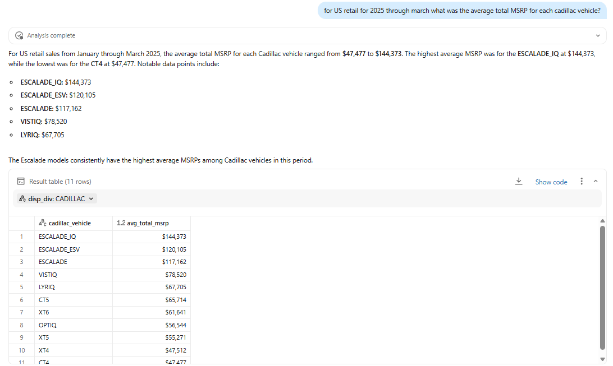Viewport: 613px width, 366px height.
Task: Click the $65,714 table value
Action: click(176, 300)
